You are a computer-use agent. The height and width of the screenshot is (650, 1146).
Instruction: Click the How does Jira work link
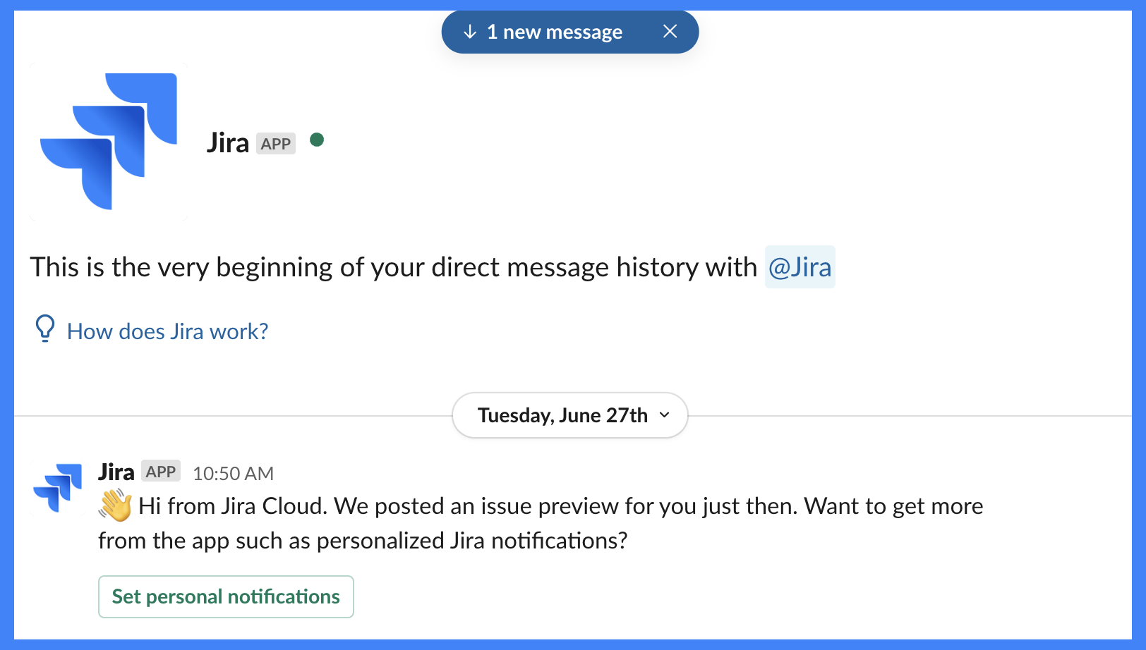click(x=167, y=331)
